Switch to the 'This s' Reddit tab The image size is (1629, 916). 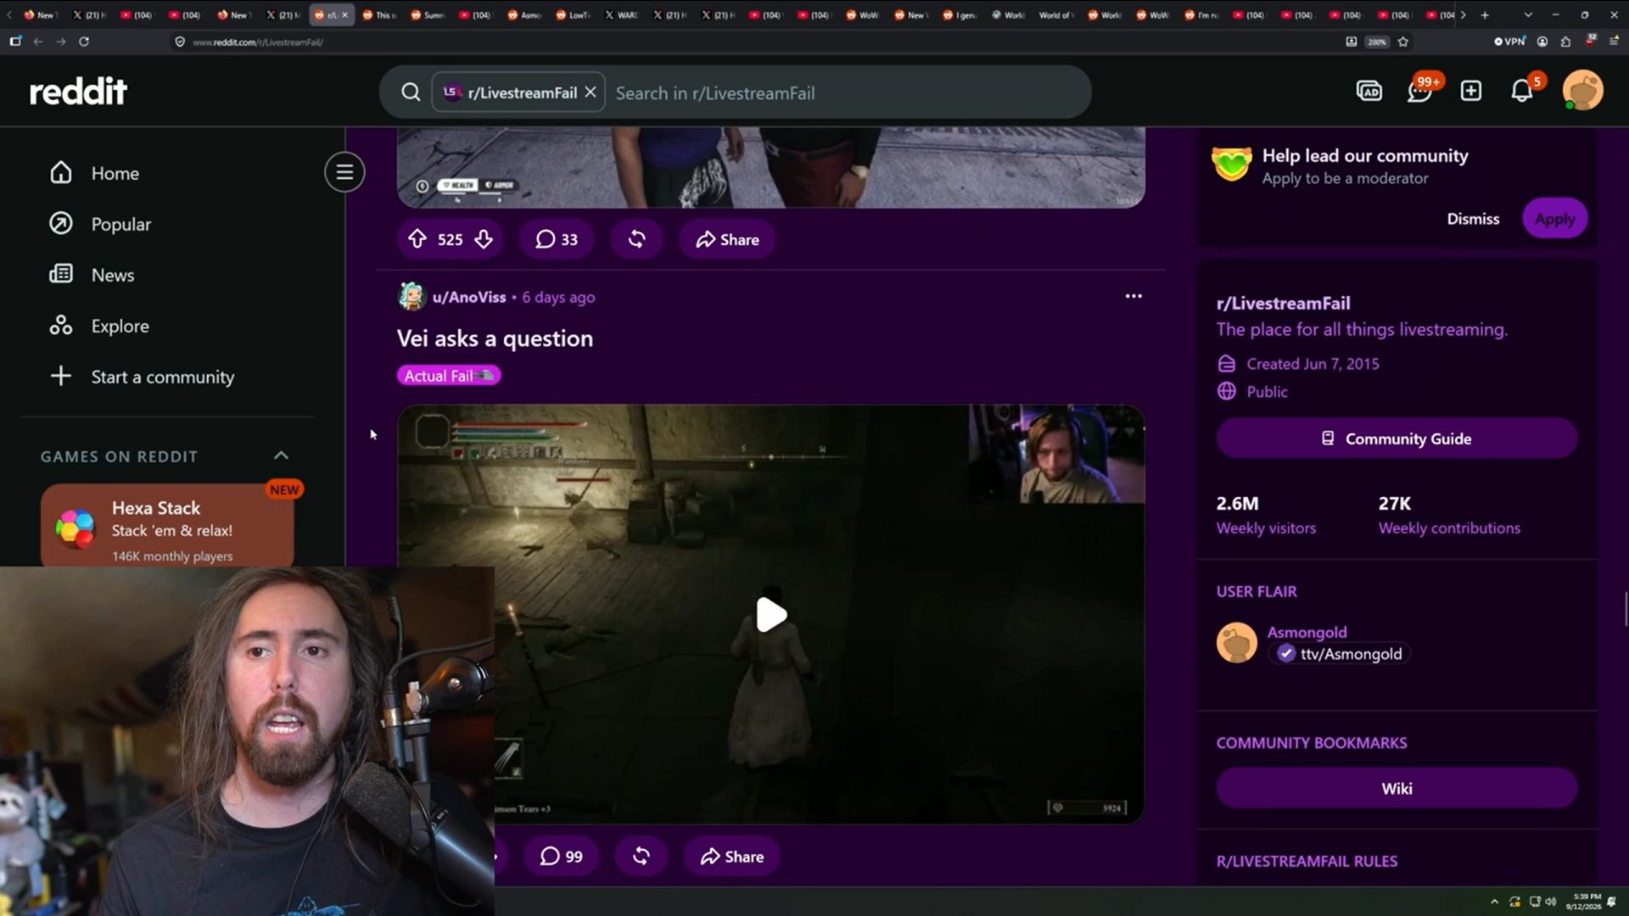(378, 14)
